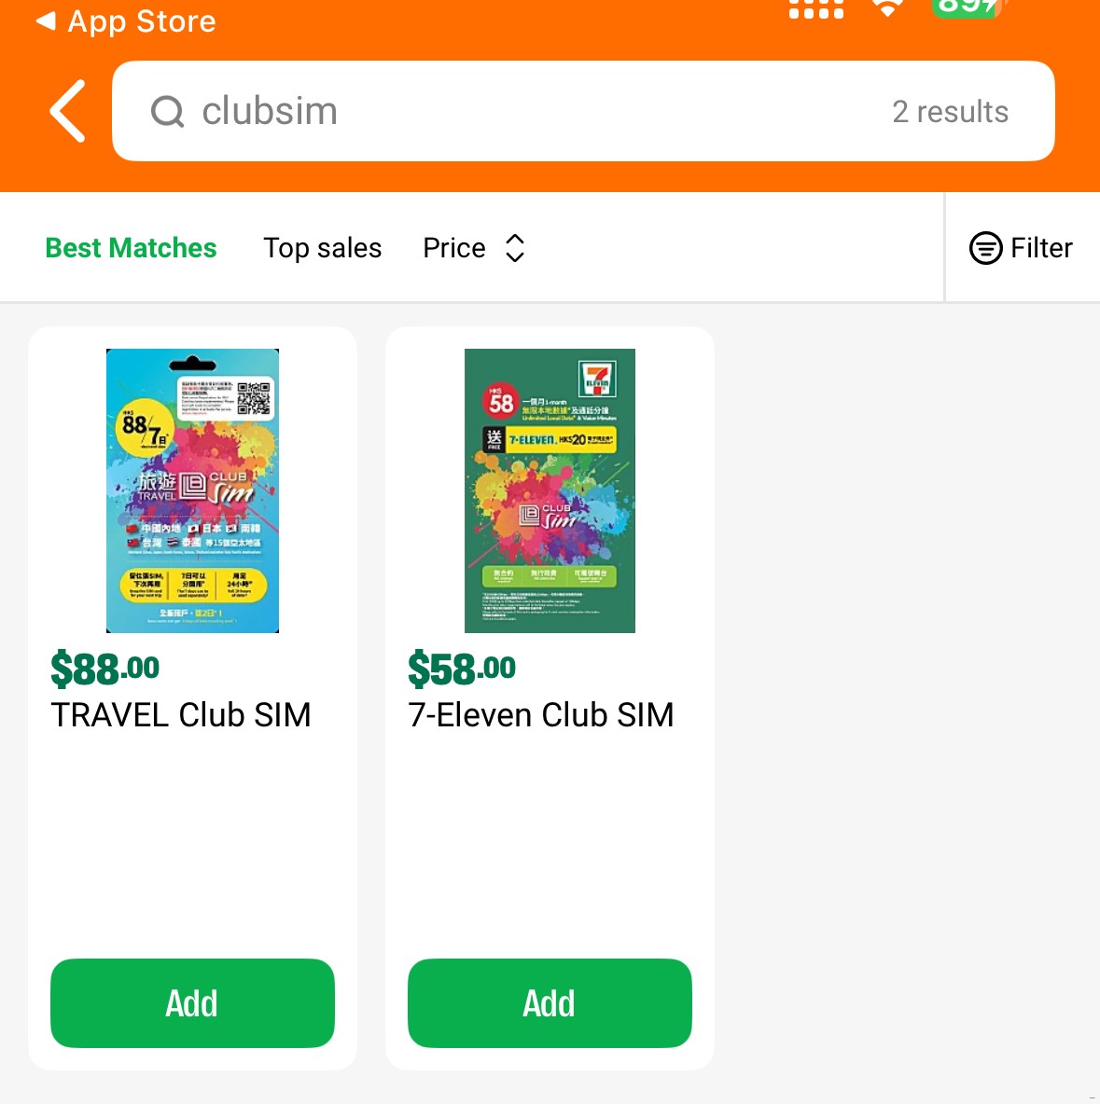Add TRAVEL Club SIM to cart
The height and width of the screenshot is (1104, 1100).
192,1002
